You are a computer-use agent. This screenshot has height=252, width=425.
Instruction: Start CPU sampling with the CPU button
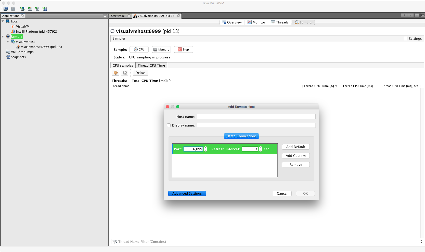coord(139,49)
